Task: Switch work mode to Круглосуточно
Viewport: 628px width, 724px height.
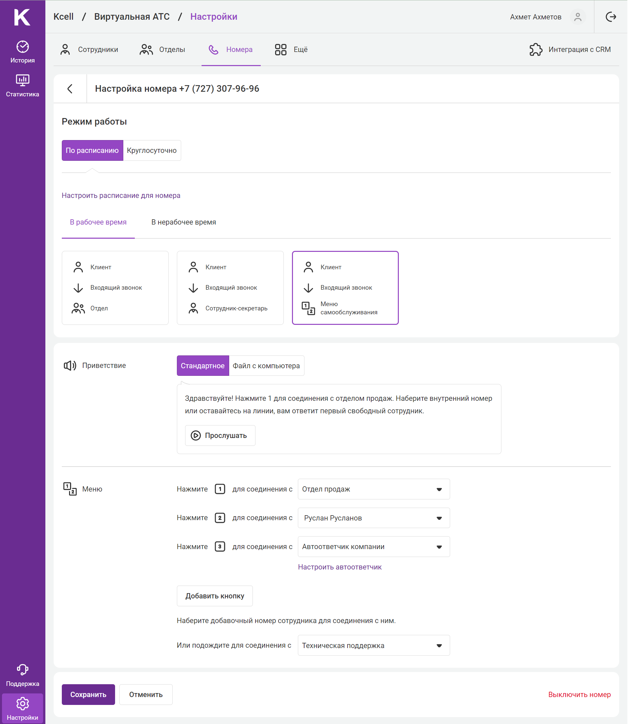Action: pos(152,150)
